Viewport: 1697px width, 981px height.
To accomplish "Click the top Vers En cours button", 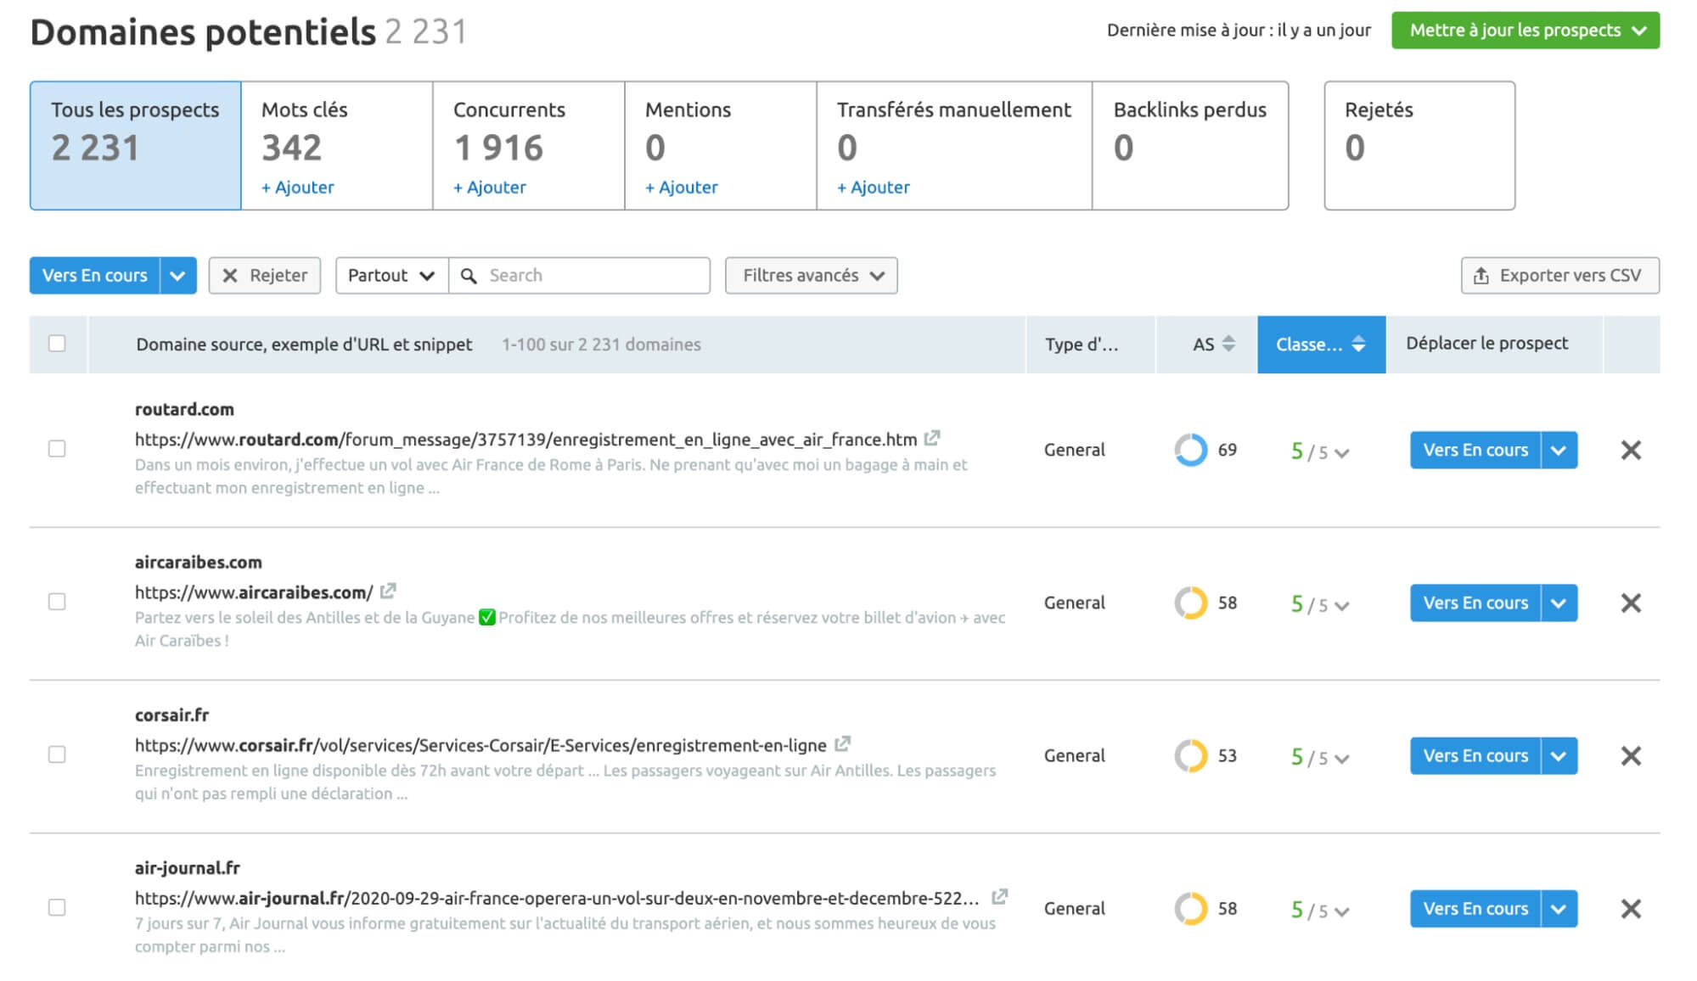I will point(95,276).
